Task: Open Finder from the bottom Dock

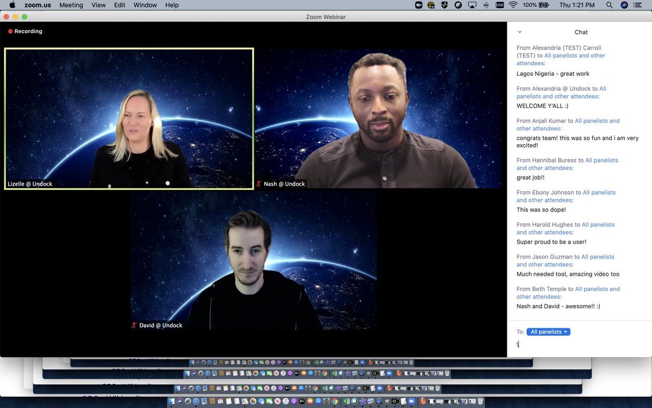Action: pyautogui.click(x=171, y=401)
